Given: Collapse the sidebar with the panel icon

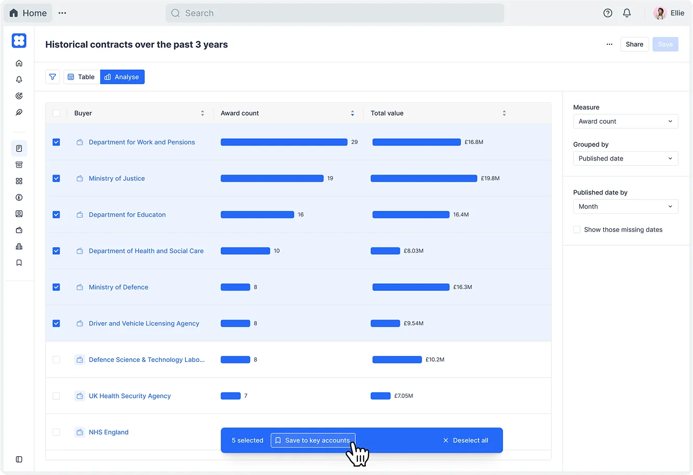Looking at the screenshot, I should pyautogui.click(x=19, y=459).
